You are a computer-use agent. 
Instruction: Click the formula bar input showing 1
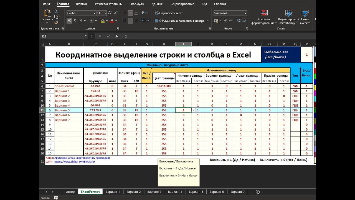pos(219,36)
